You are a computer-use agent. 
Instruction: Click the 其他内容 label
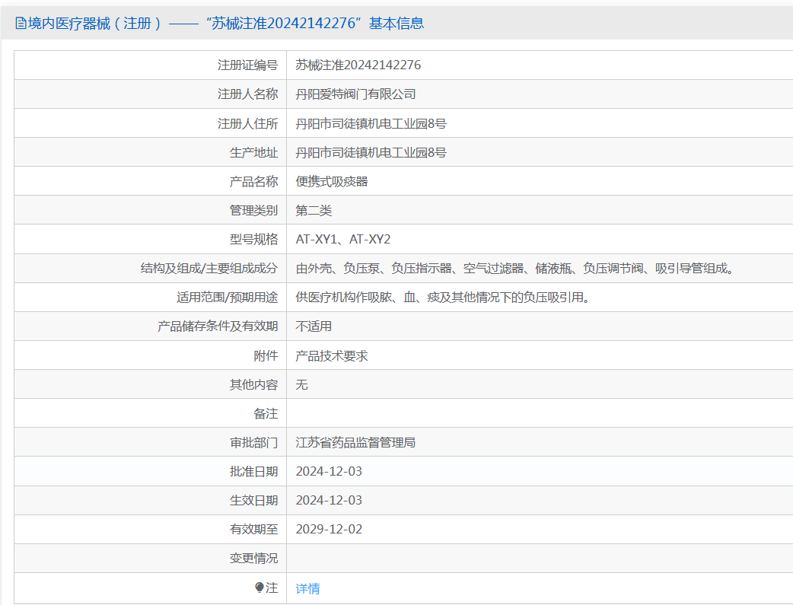click(254, 384)
